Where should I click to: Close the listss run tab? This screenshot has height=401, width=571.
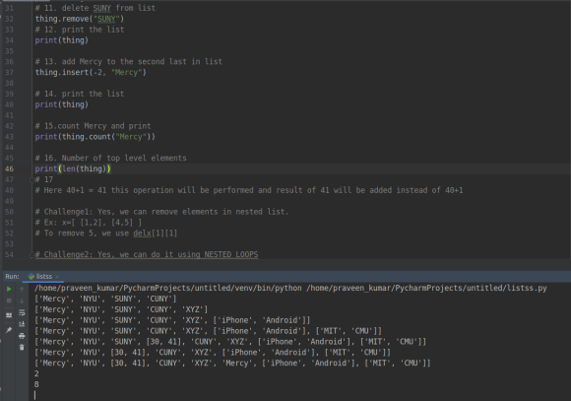(x=57, y=277)
